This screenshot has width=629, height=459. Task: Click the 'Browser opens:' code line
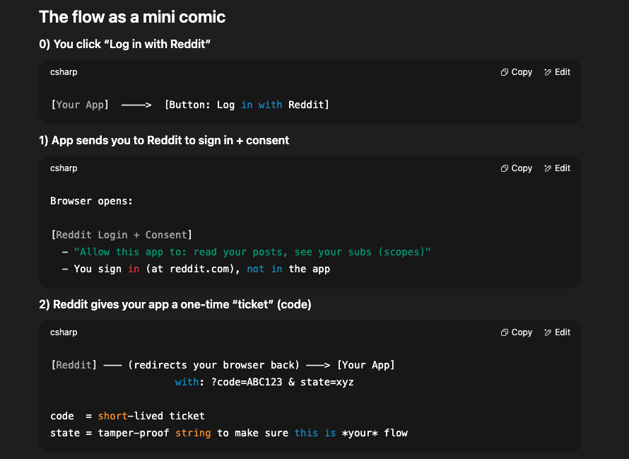91,201
